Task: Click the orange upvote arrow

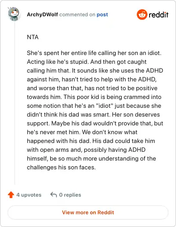Action: [x=11, y=195]
